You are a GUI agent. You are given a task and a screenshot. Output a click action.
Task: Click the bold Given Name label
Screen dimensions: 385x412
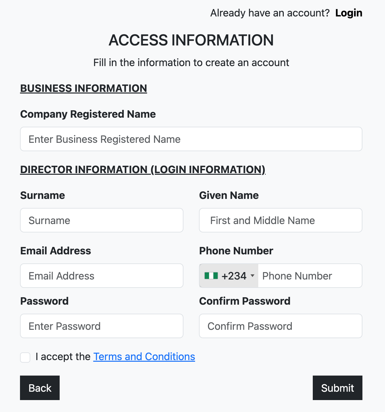pyautogui.click(x=229, y=195)
